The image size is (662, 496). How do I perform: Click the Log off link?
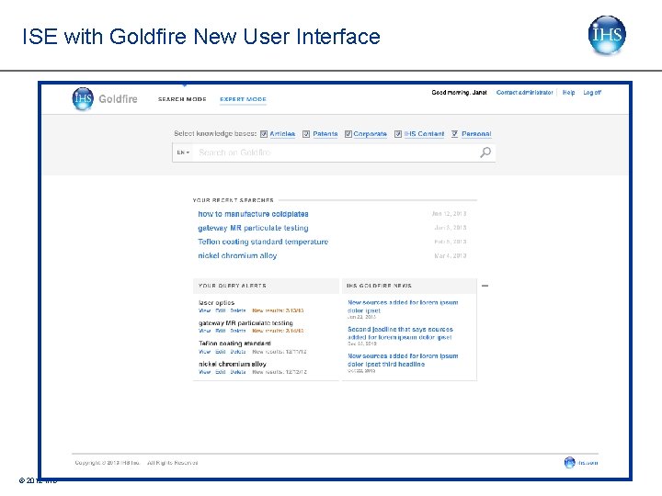click(x=592, y=93)
